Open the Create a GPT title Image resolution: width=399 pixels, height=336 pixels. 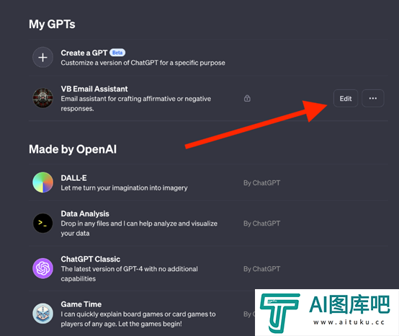point(84,53)
